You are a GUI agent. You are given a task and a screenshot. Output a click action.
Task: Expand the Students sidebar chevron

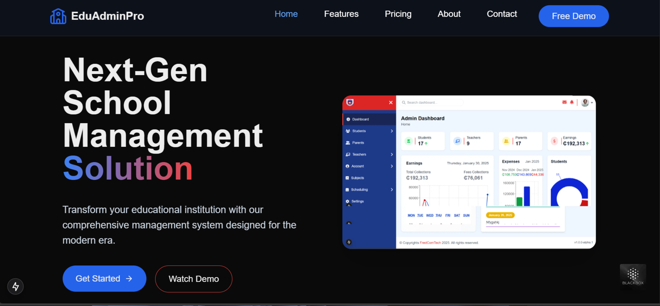point(392,131)
